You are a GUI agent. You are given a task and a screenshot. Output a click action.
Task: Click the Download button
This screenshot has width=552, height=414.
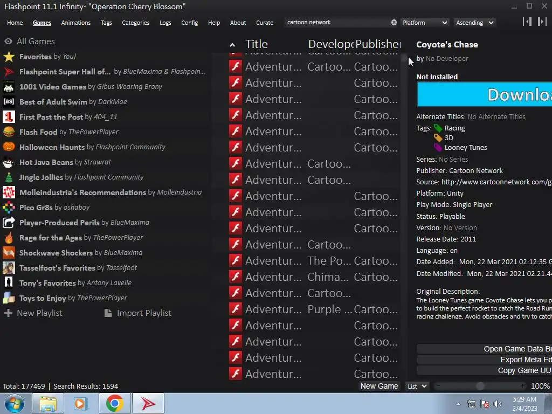click(x=485, y=94)
